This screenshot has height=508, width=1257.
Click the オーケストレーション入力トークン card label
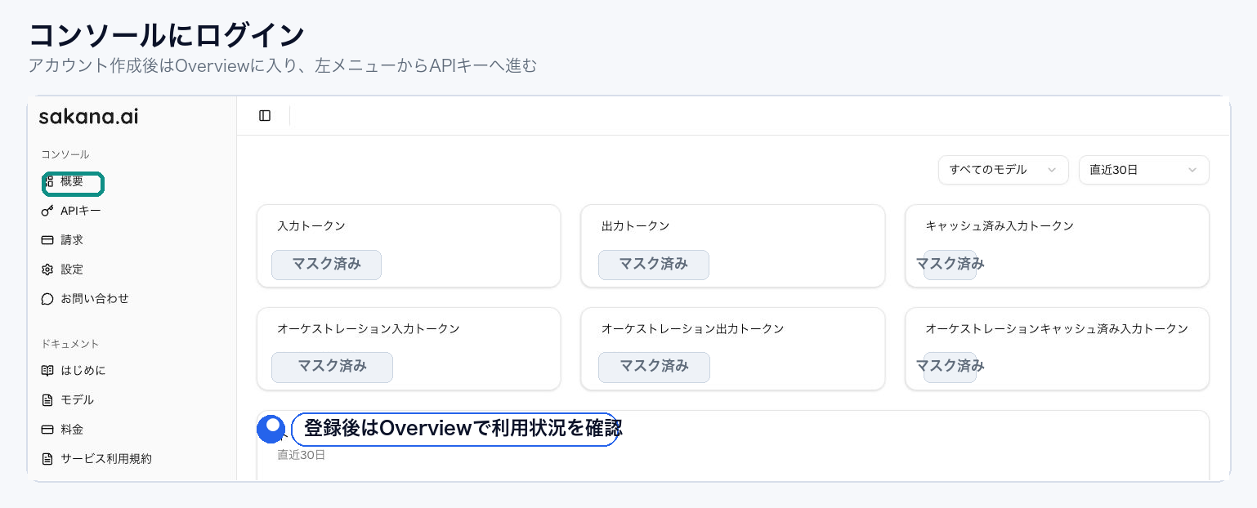(369, 329)
